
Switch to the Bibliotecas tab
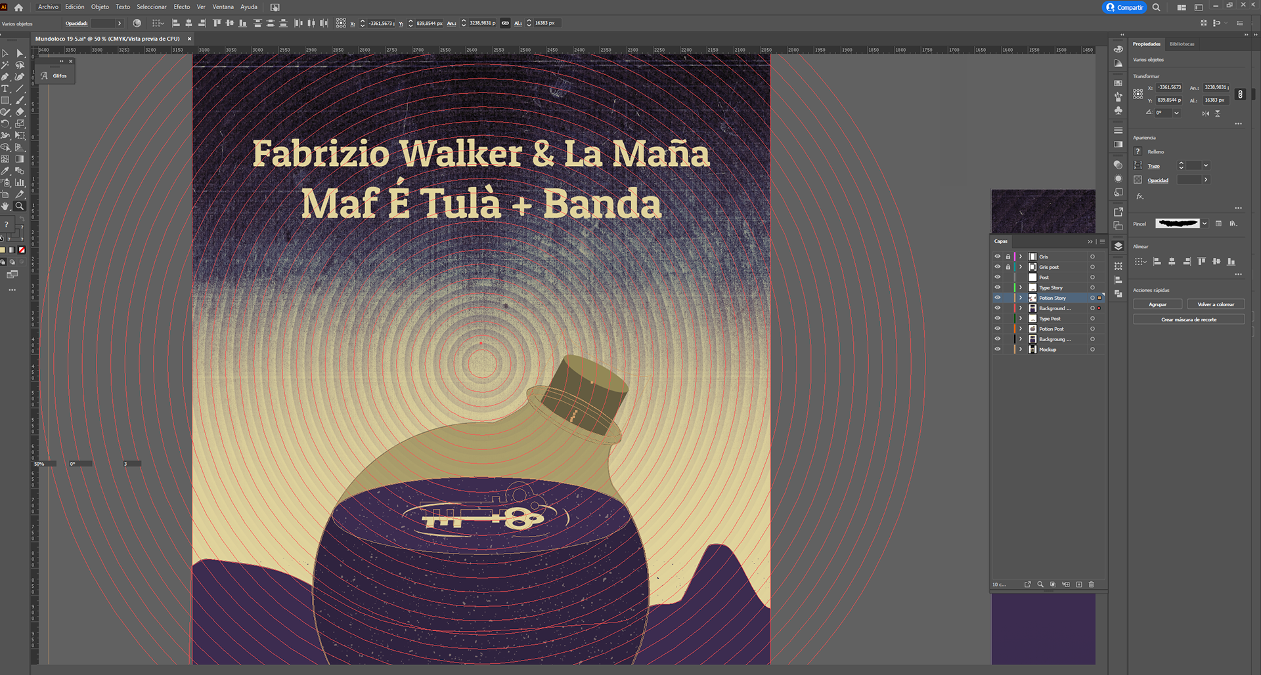[1182, 44]
